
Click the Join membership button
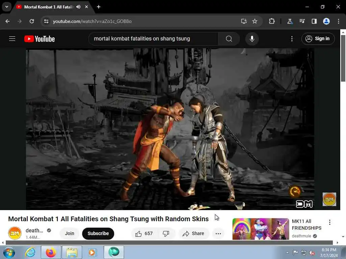click(70, 233)
